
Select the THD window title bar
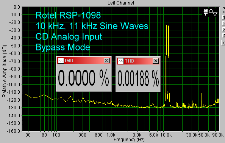click(x=138, y=61)
